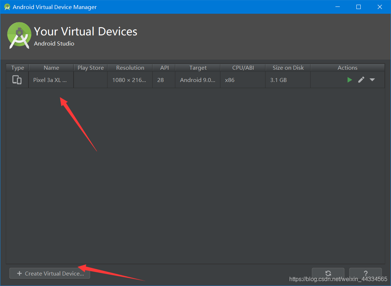Image resolution: width=391 pixels, height=286 pixels.
Task: Launch the Pixel 3a XL emulator with the green play icon
Action: coord(350,80)
